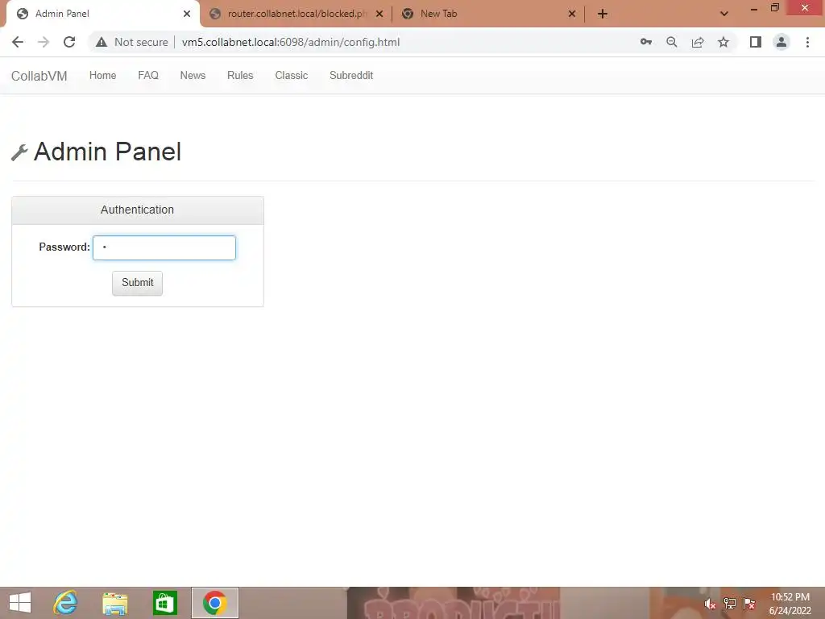This screenshot has height=619, width=825.
Task: Click the Submit button
Action: pos(137,283)
